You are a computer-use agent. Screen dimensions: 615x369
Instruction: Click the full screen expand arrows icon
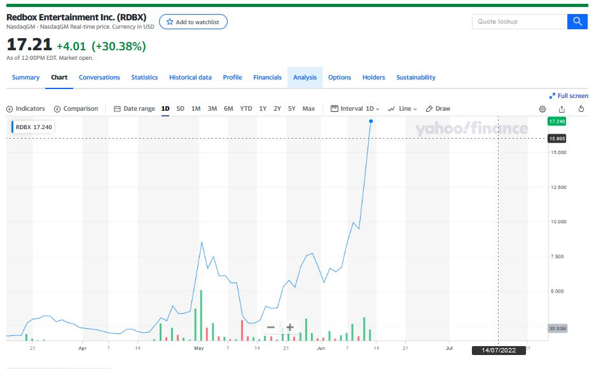click(552, 96)
